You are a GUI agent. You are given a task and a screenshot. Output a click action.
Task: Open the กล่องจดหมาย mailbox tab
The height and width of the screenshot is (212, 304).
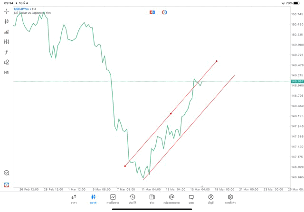[x=171, y=199]
